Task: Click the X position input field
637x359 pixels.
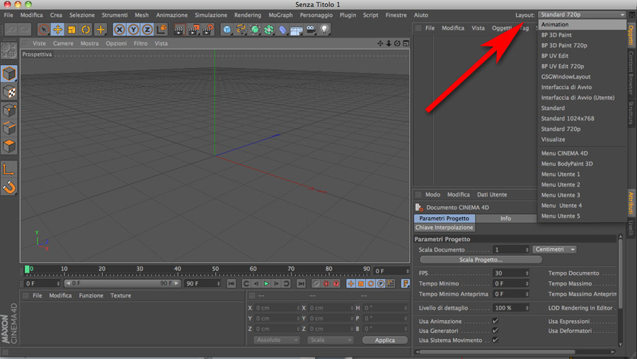Action: (277, 308)
